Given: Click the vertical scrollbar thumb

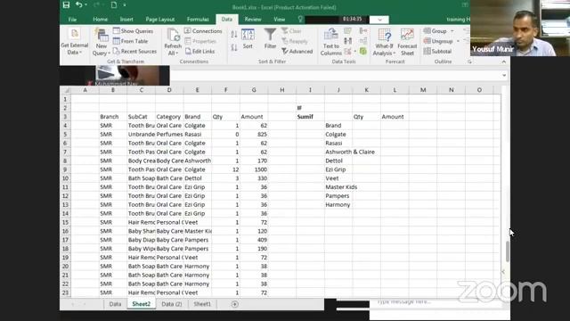Looking at the screenshot, I should 508,251.
